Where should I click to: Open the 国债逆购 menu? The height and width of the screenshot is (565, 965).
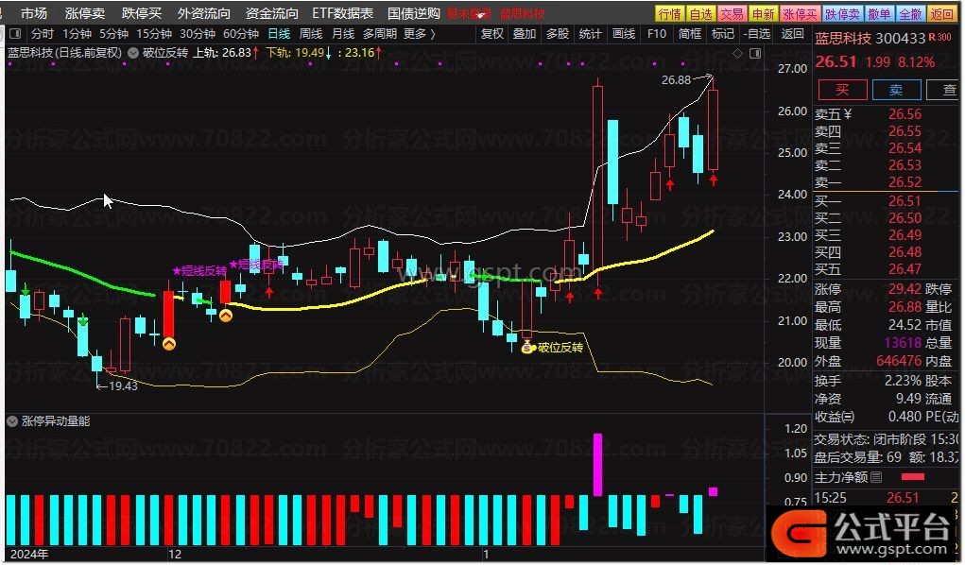pos(414,13)
